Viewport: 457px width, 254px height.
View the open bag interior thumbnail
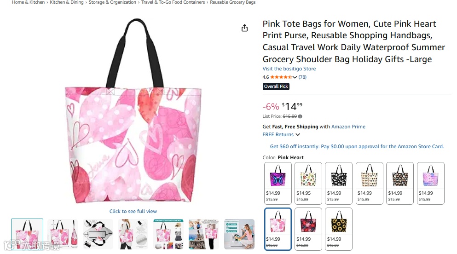(x=98, y=234)
